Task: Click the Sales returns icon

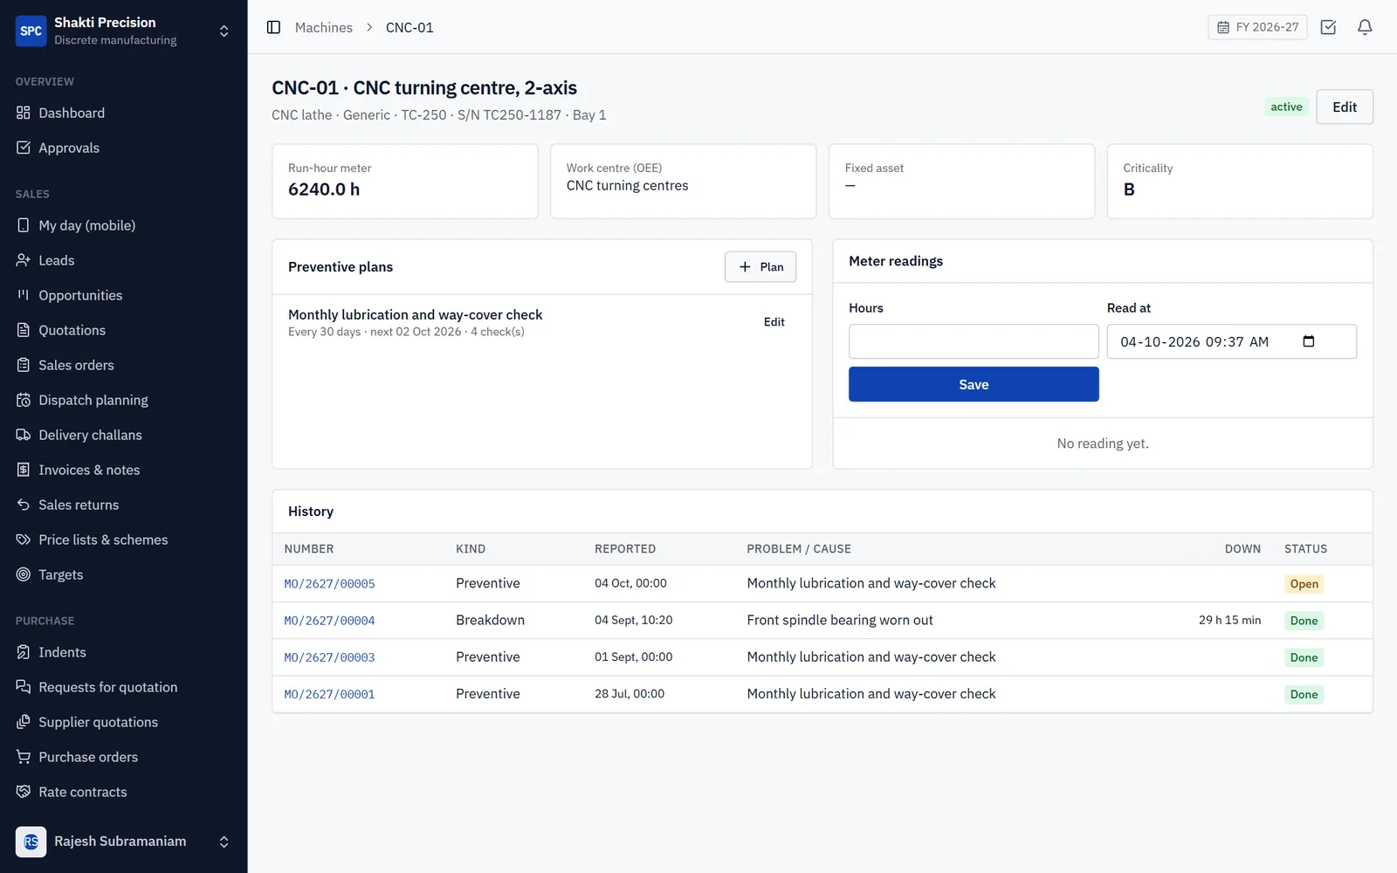Action: tap(24, 505)
